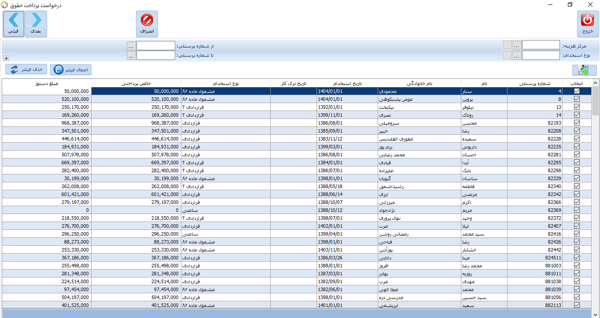Click the مبلغ دستور column header
The image size is (600, 318).
(x=47, y=83)
